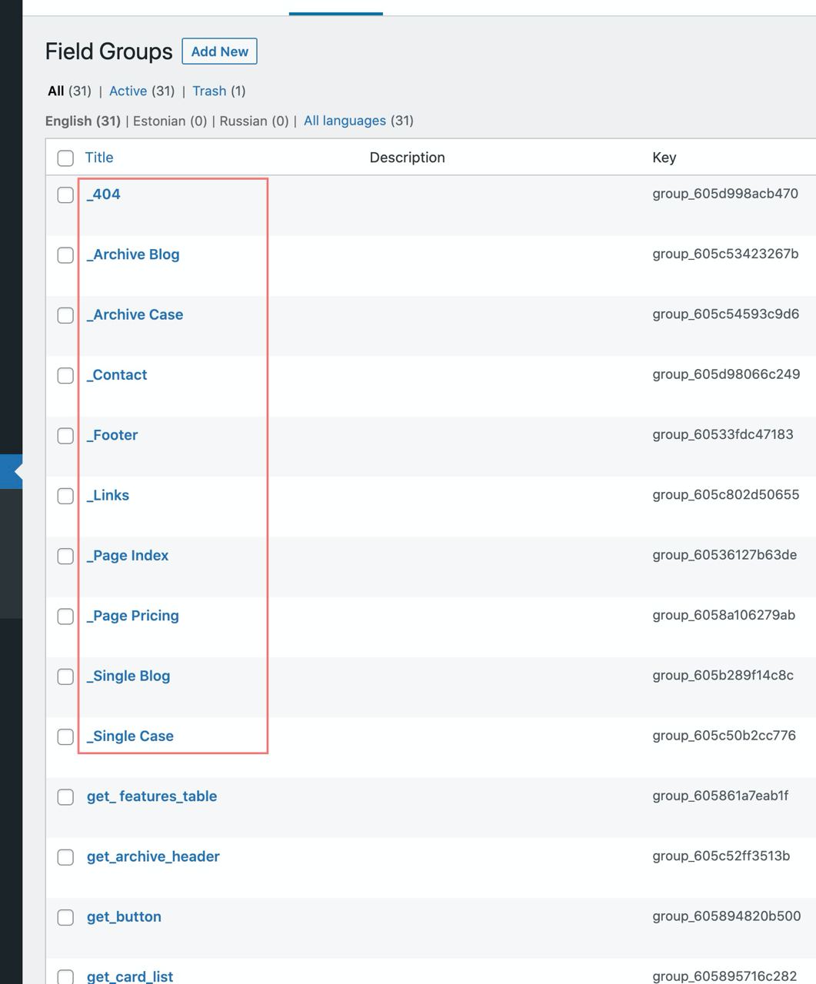Click the Key column header
The width and height of the screenshot is (816, 984).
(664, 158)
